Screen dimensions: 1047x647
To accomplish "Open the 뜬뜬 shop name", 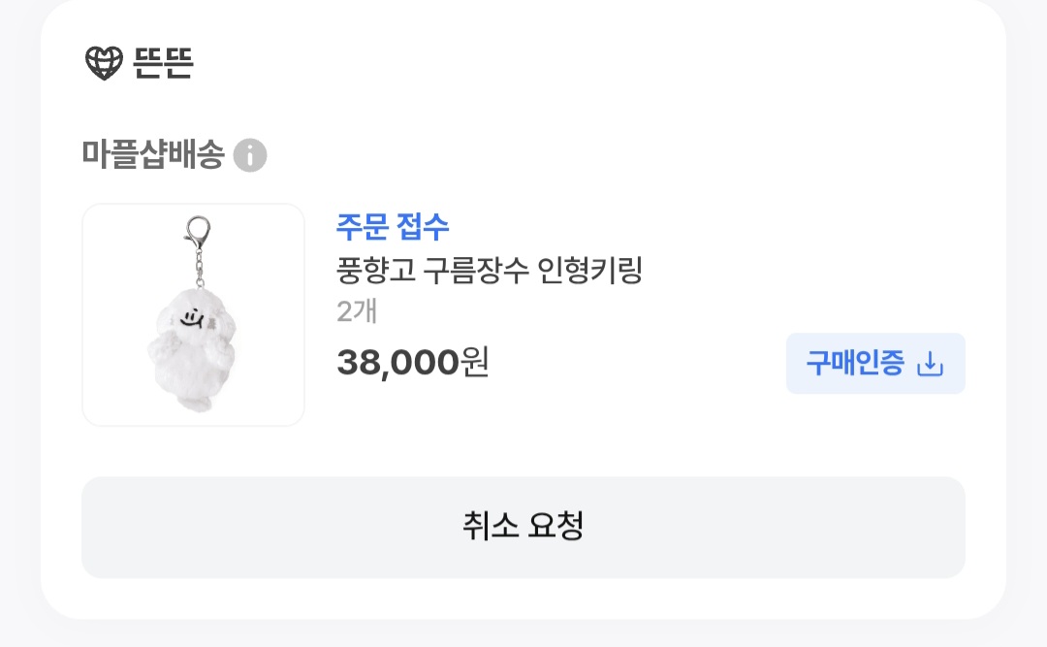I will pos(163,63).
